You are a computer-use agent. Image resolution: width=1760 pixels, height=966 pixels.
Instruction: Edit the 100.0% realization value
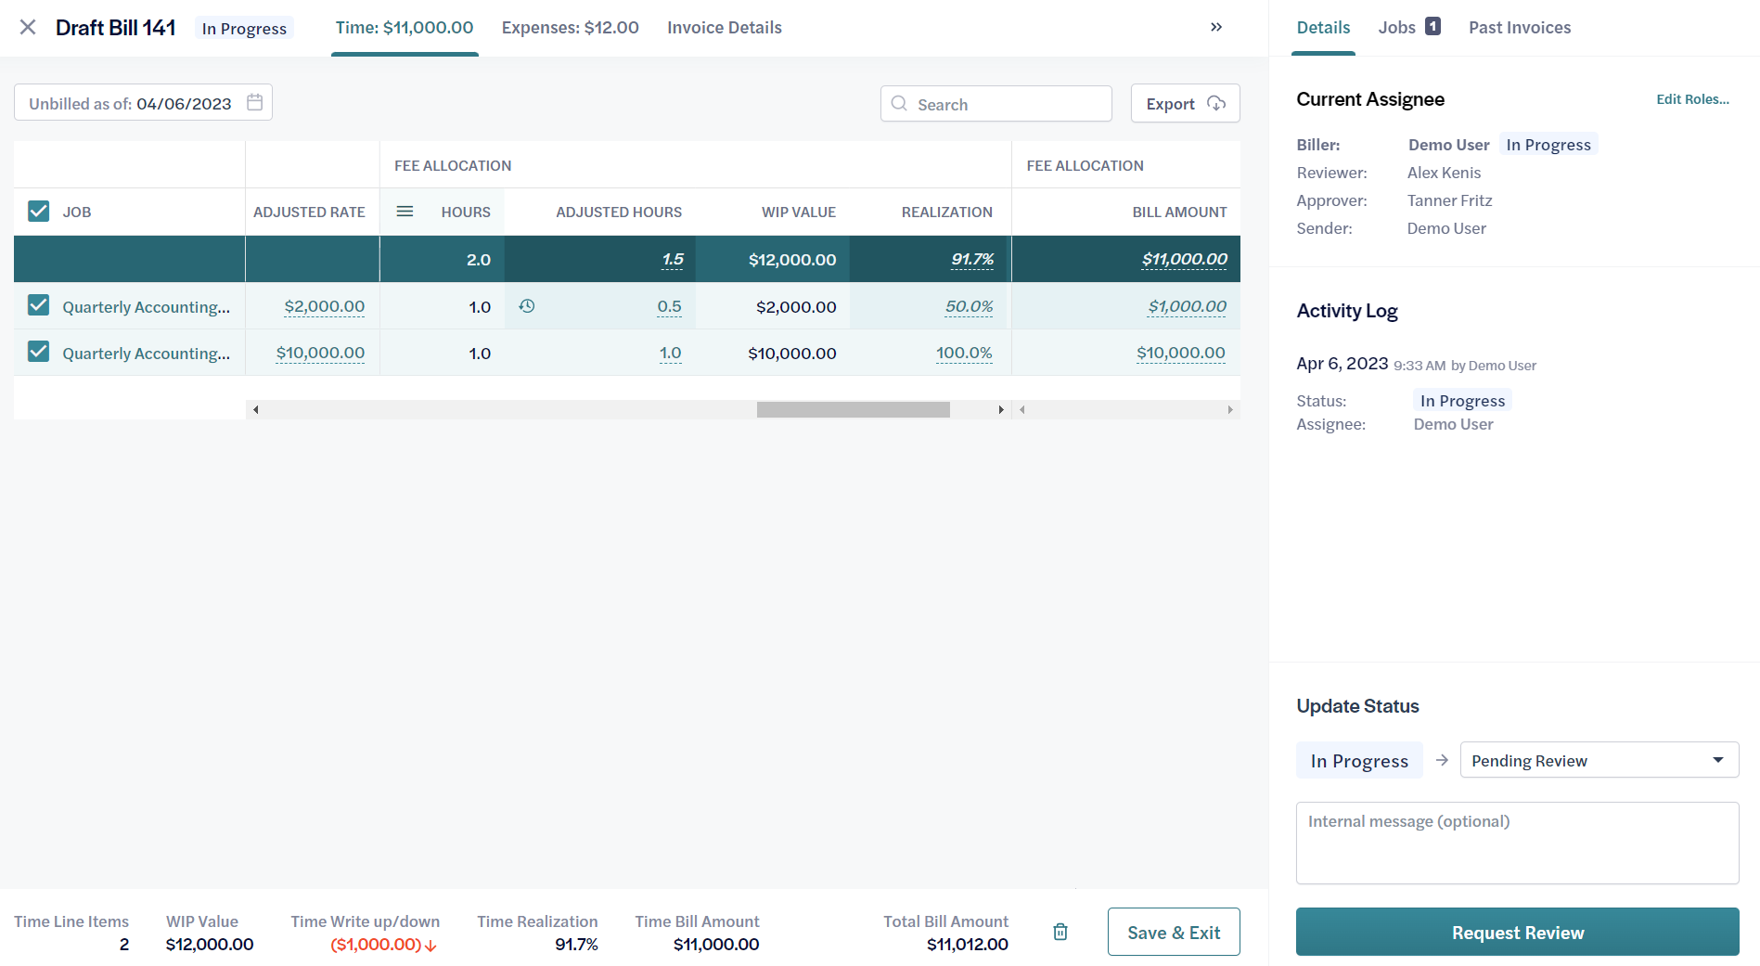click(x=964, y=353)
